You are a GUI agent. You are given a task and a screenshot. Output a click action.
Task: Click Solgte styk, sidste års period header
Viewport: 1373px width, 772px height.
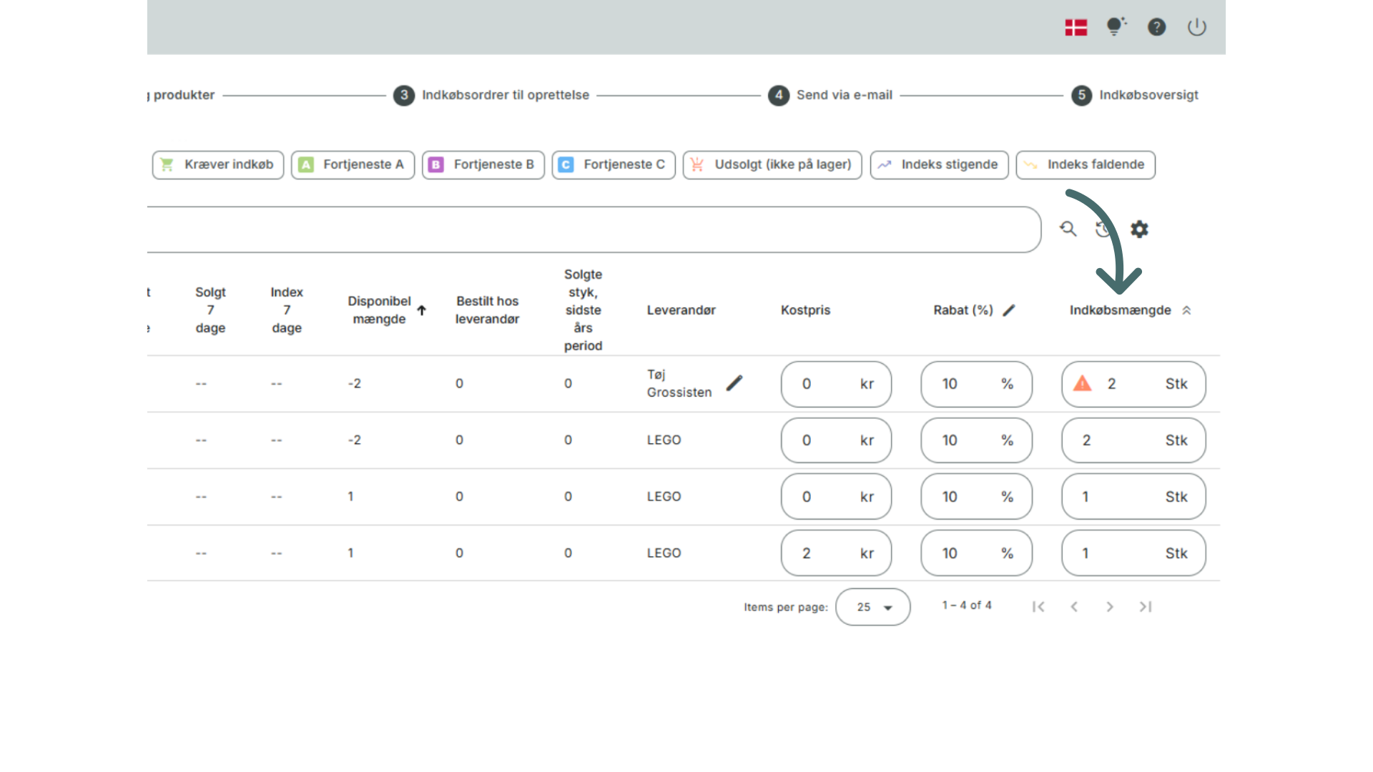584,310
